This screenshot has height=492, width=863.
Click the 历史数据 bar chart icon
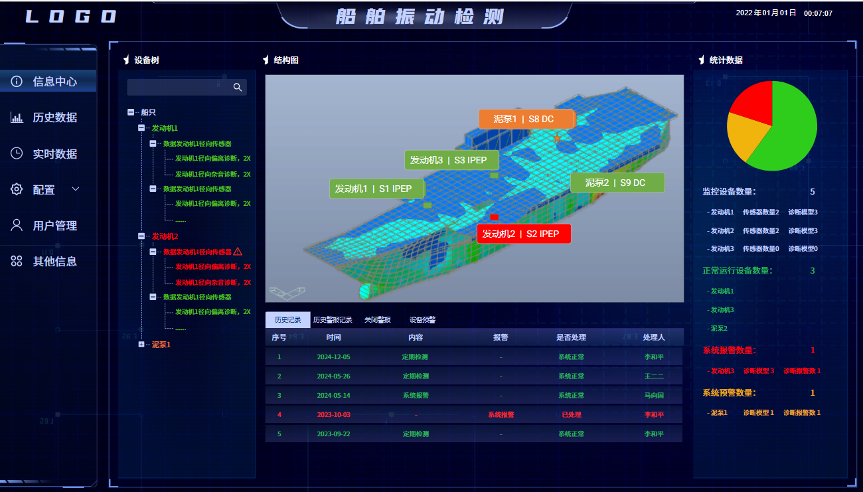(17, 118)
